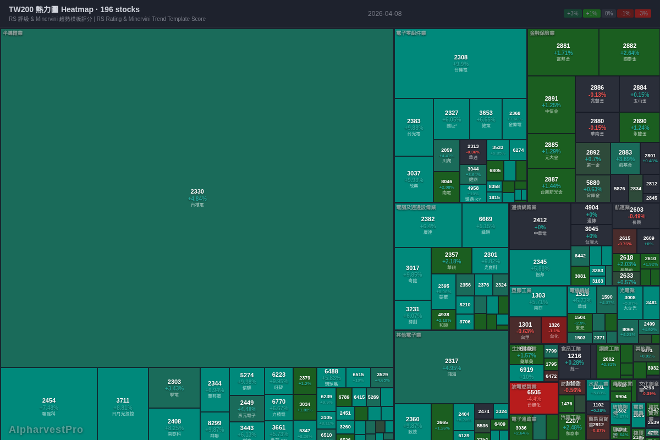Viewport: 660px width, 440px height.
Task: Click the 2449 京元電子 tile
Action: click(x=247, y=409)
